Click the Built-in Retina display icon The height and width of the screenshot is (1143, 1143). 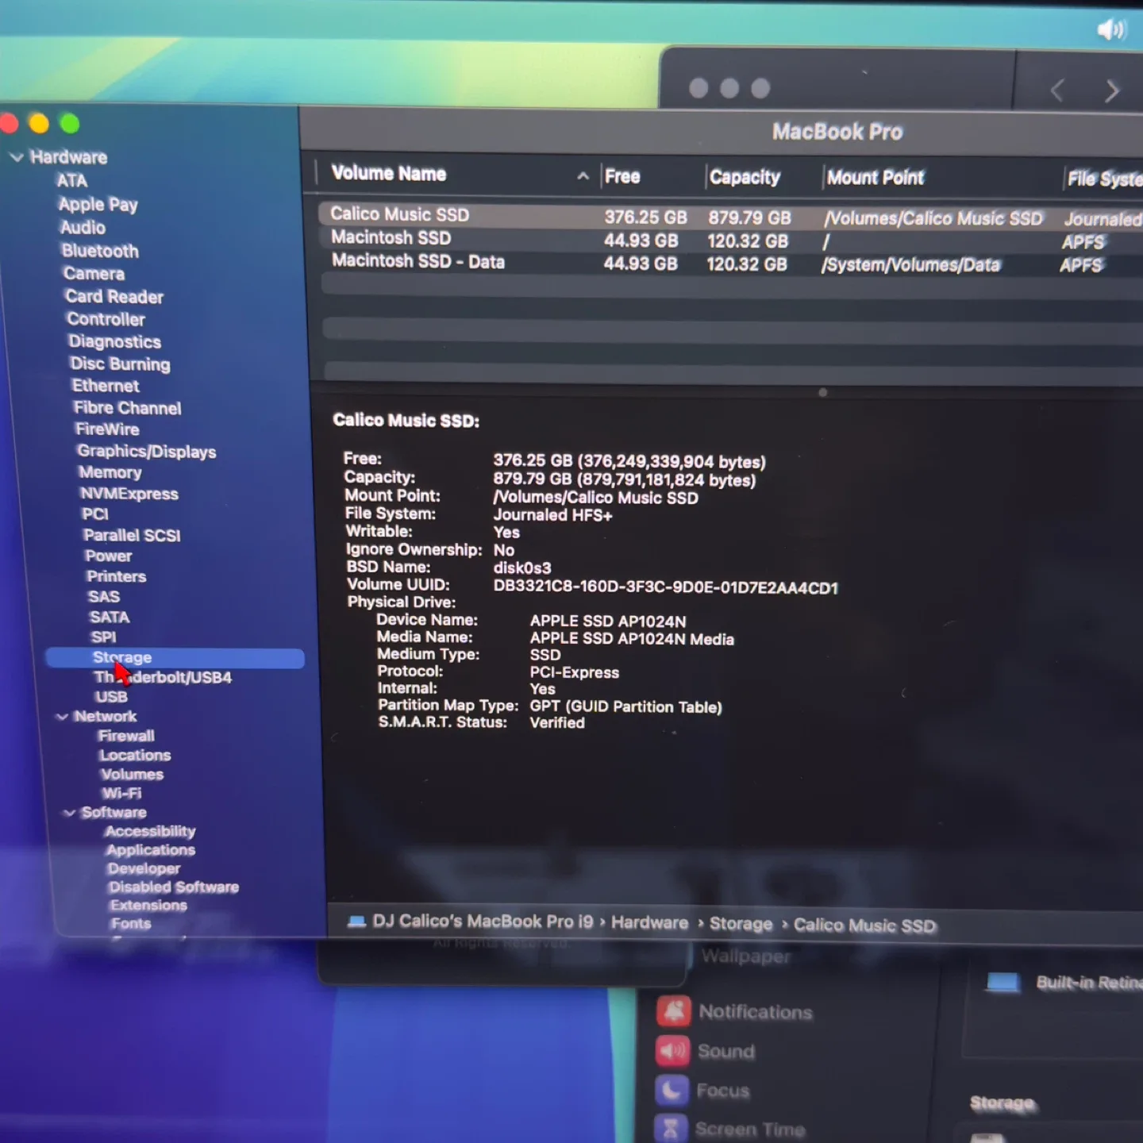pos(1003,983)
